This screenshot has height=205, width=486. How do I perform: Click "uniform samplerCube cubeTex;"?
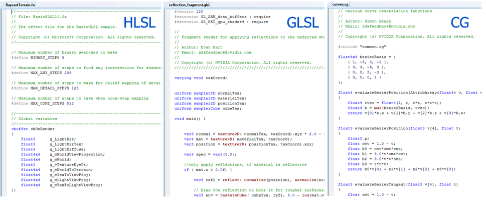[x=208, y=108]
